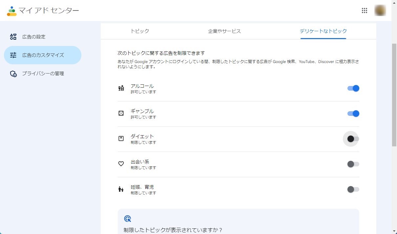This screenshot has width=397, height=234.
Task: Click the 広告のカスタマイズ sliders icon
Action: 13,55
